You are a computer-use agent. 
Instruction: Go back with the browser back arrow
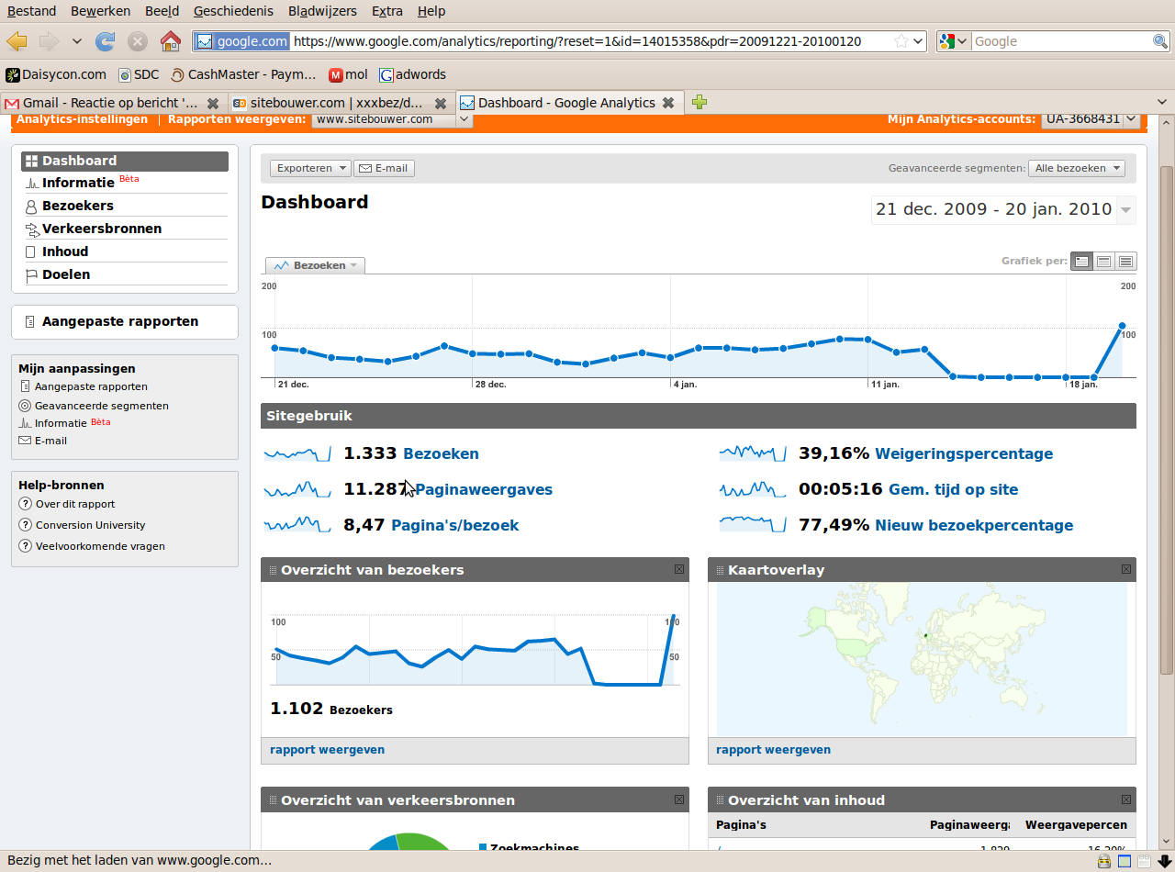[x=17, y=41]
